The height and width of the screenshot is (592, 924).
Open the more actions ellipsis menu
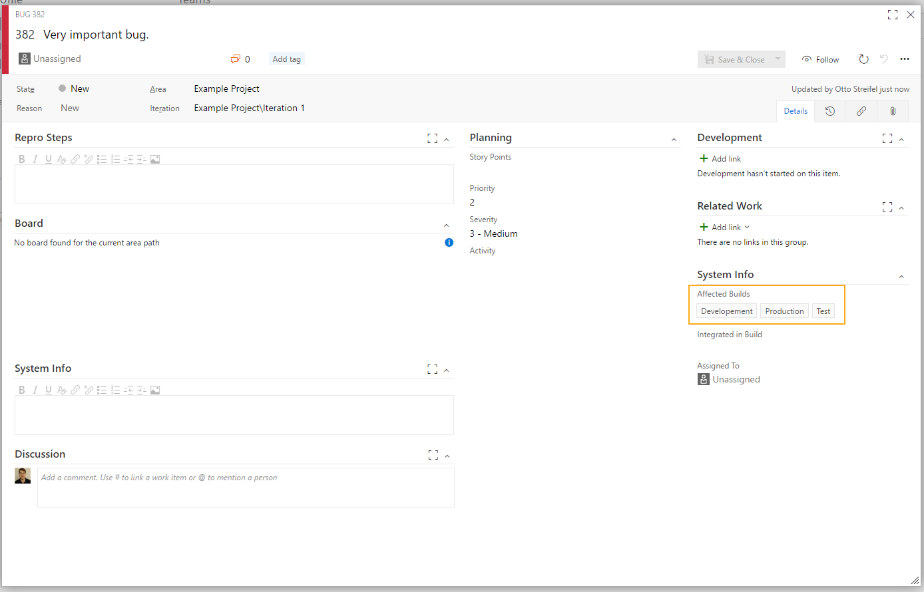point(905,59)
